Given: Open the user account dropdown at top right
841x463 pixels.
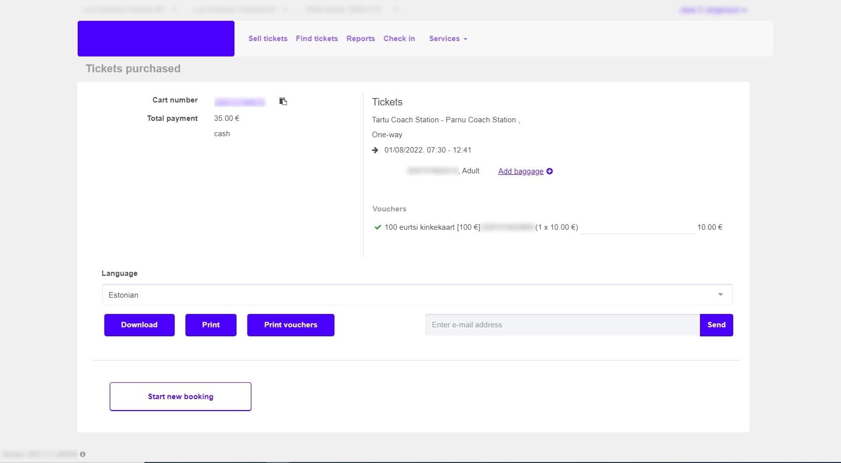Looking at the screenshot, I should click(x=713, y=10).
